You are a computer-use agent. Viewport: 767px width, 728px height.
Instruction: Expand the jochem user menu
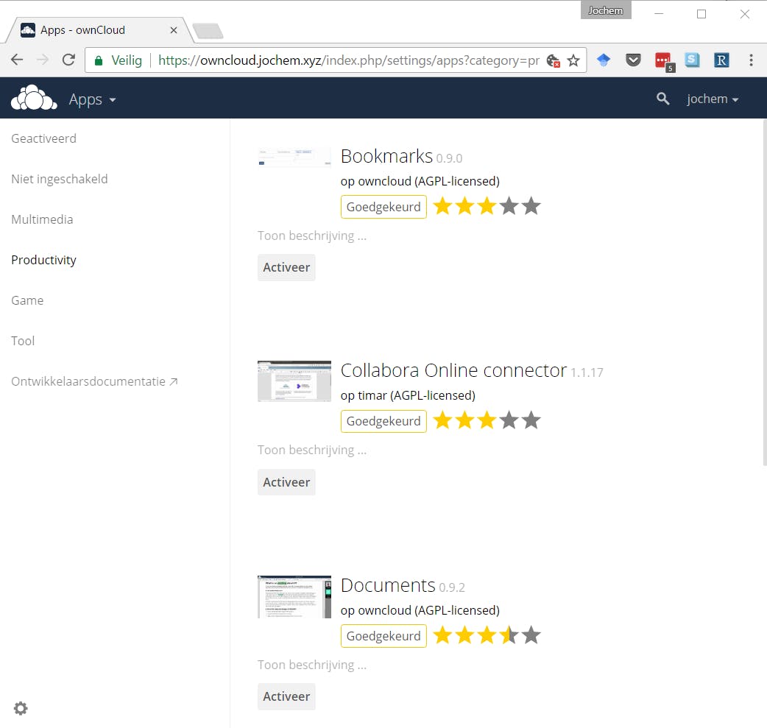click(x=713, y=99)
